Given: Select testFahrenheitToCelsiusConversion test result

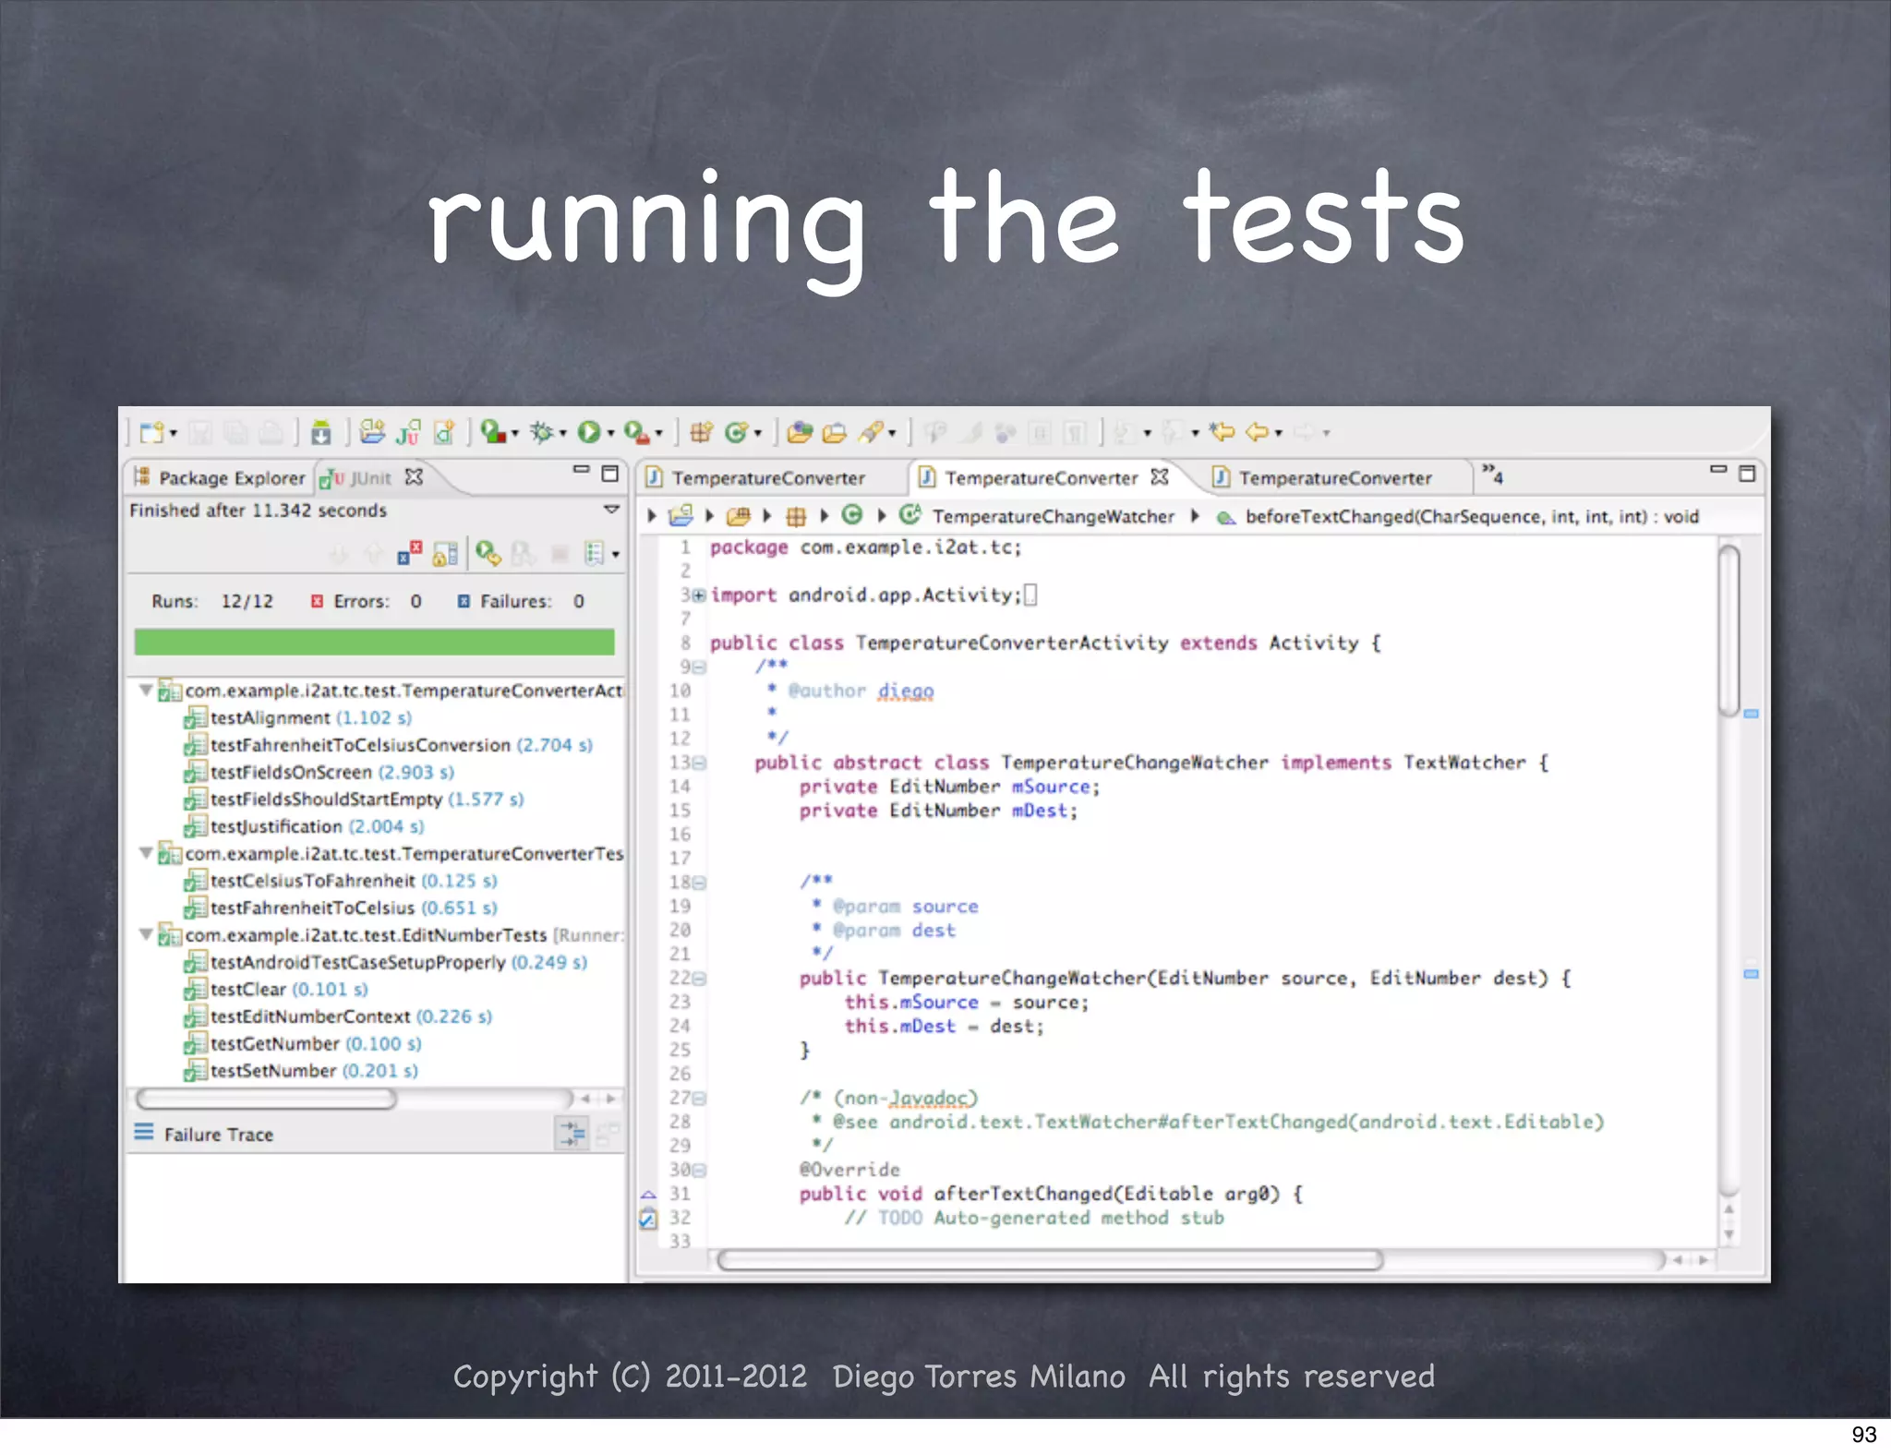Looking at the screenshot, I should (360, 745).
